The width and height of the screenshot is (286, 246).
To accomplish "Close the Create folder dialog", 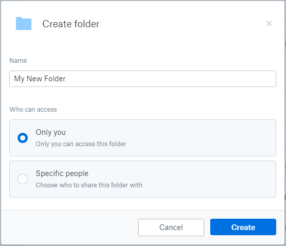I will tap(269, 24).
